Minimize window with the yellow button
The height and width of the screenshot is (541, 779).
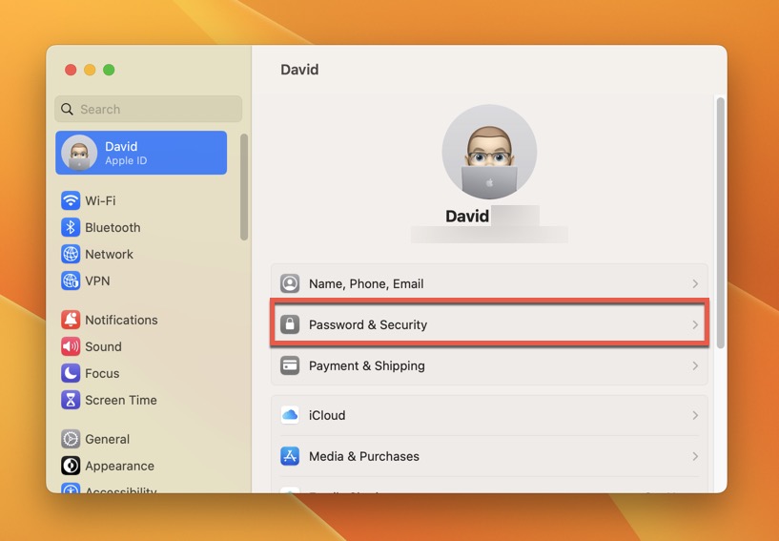point(90,70)
